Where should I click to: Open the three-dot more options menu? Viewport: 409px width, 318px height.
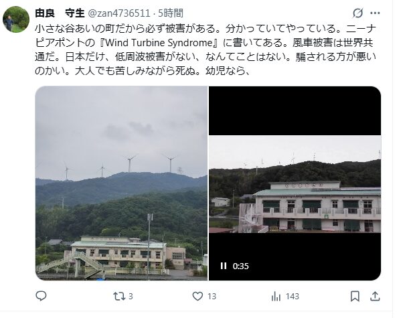click(x=375, y=13)
